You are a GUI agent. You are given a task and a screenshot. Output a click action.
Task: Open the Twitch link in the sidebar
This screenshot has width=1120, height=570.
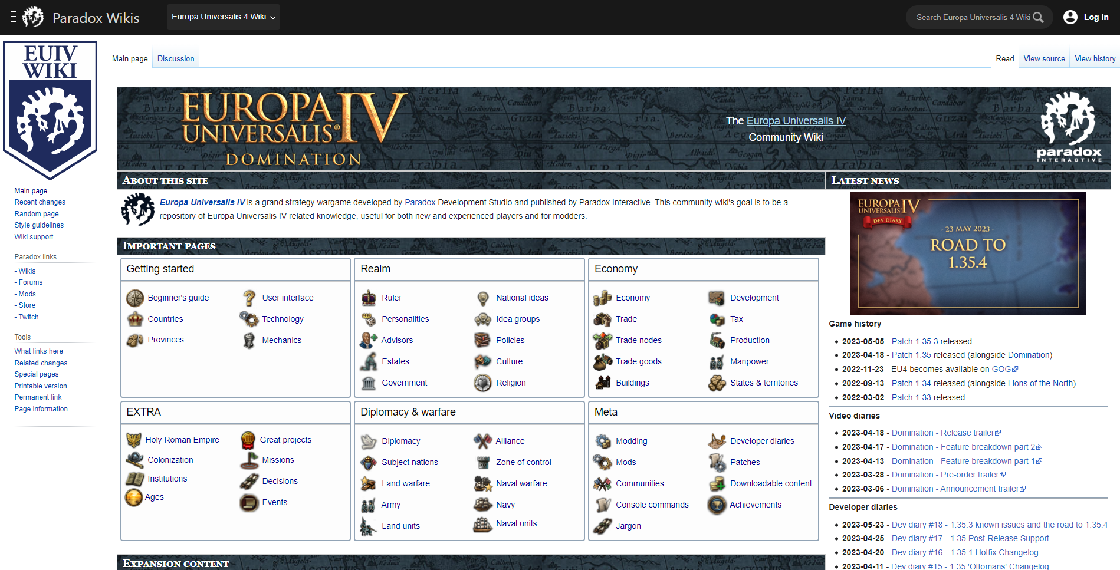(x=28, y=317)
